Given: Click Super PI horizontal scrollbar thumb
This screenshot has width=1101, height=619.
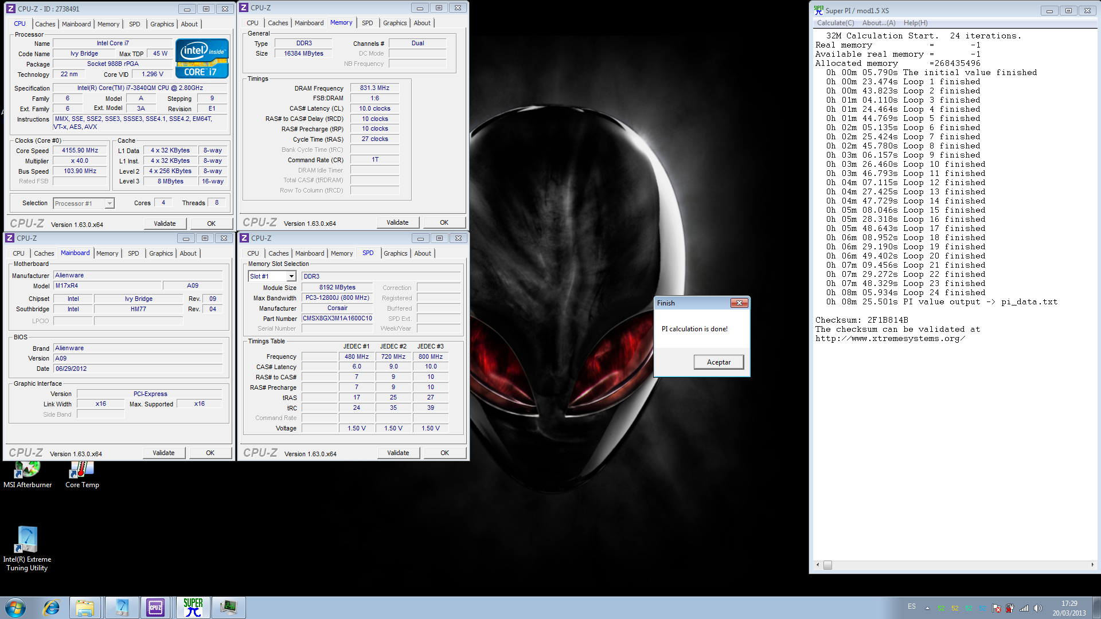Looking at the screenshot, I should (827, 565).
